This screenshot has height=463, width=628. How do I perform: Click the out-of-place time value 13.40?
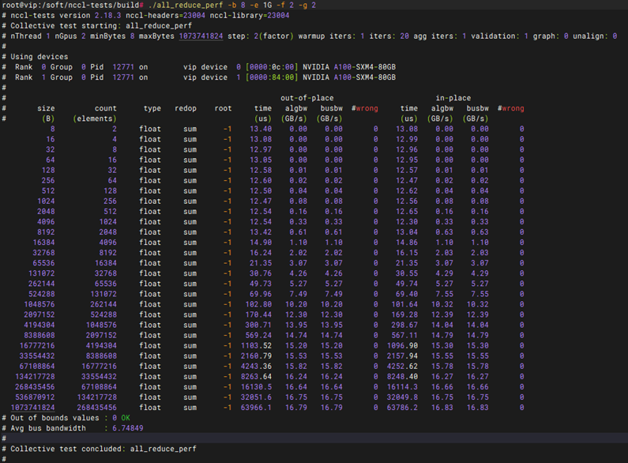[261, 129]
